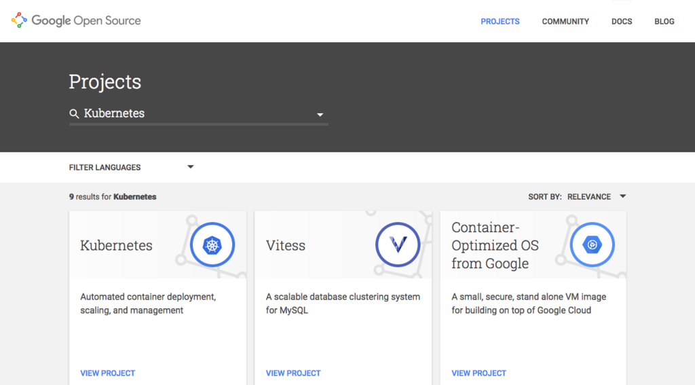Click Container-Optimized OS from Google title
Image resolution: width=695 pixels, height=385 pixels.
495,245
